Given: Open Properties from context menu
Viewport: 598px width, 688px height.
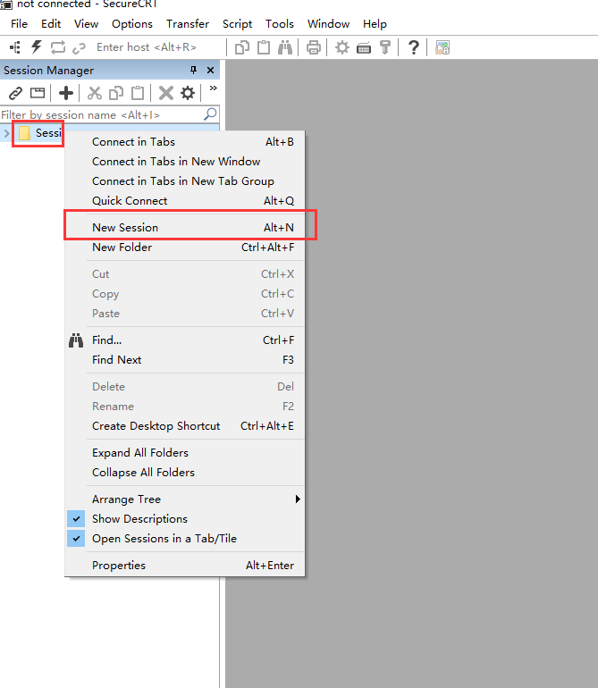Looking at the screenshot, I should point(184,566).
